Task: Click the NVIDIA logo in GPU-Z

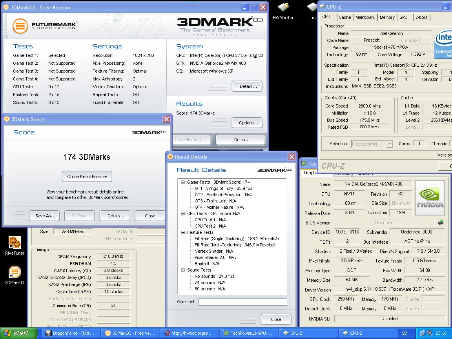Action: pos(430,198)
